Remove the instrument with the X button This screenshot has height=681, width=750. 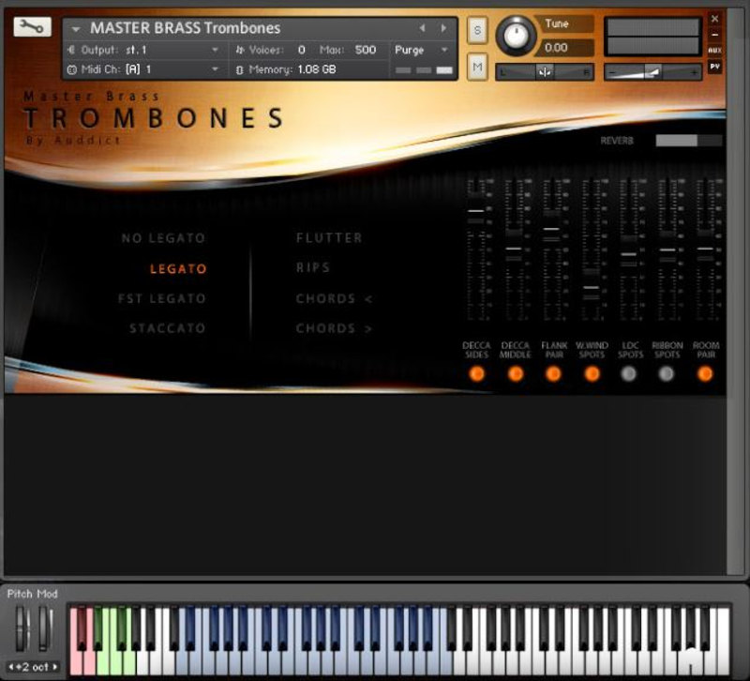(714, 19)
